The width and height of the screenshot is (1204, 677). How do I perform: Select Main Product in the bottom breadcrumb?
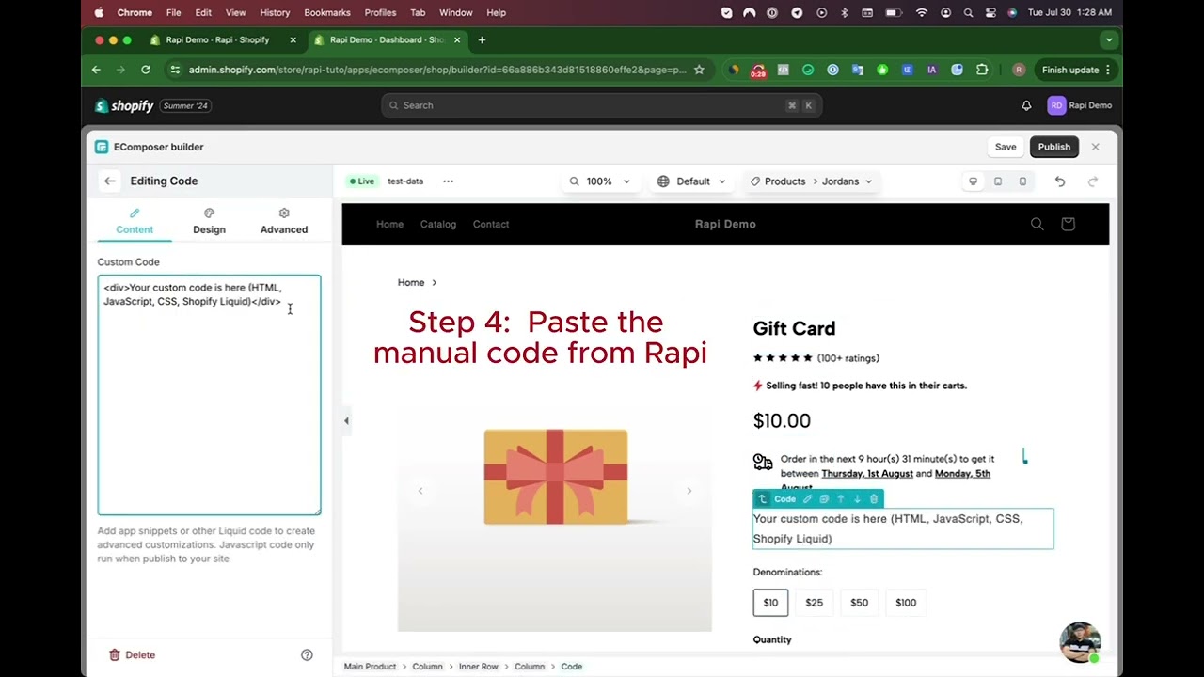click(370, 667)
